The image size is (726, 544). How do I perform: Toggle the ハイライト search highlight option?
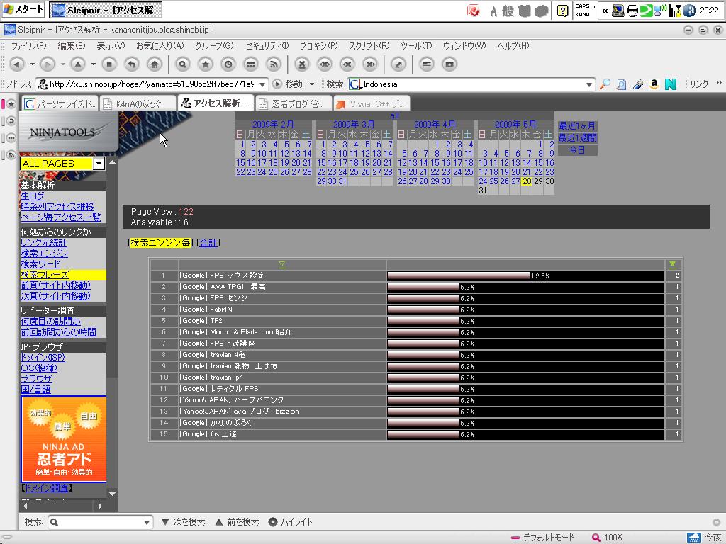pos(290,522)
